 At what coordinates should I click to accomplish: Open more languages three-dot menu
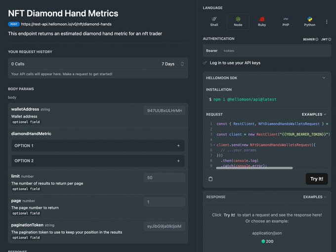click(327, 22)
